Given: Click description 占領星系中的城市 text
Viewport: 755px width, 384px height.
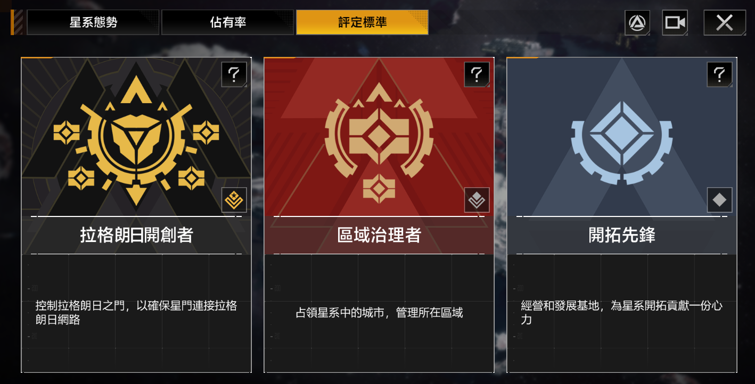Looking at the screenshot, I should pyautogui.click(x=379, y=313).
